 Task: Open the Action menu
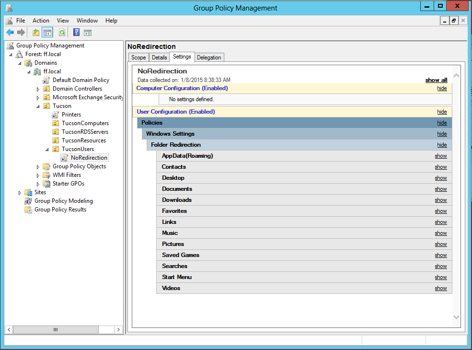(41, 21)
